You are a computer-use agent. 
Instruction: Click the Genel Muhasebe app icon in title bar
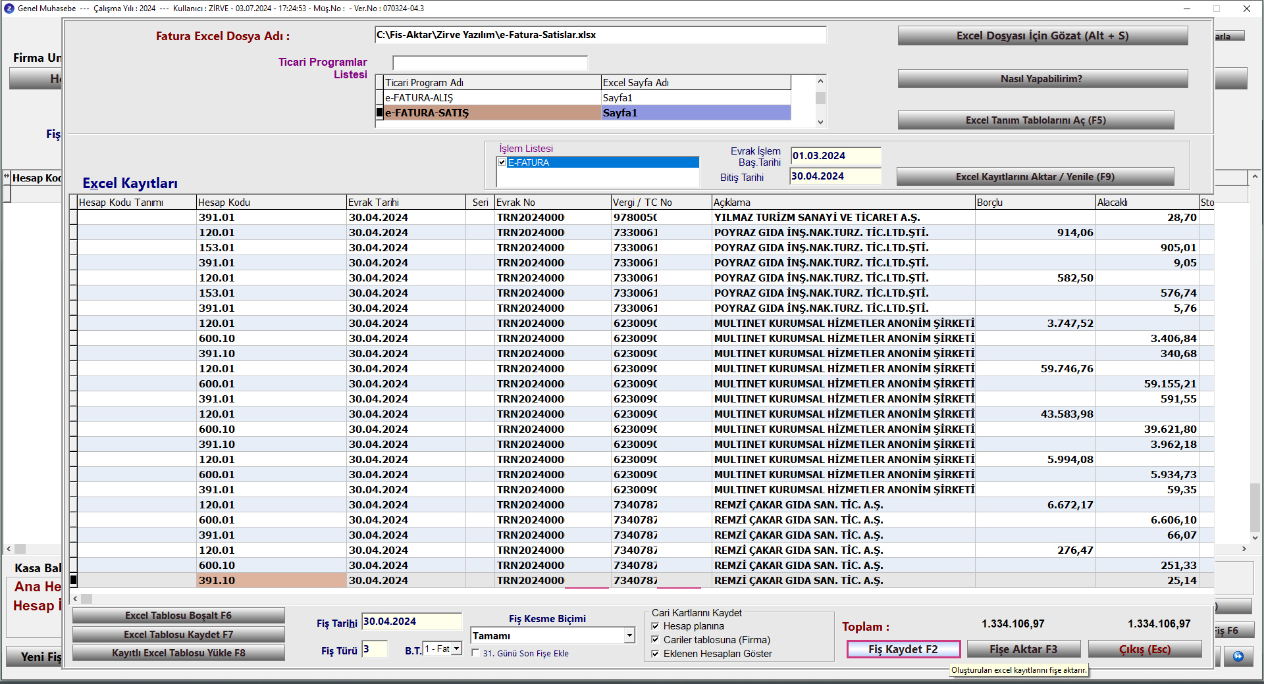point(9,9)
